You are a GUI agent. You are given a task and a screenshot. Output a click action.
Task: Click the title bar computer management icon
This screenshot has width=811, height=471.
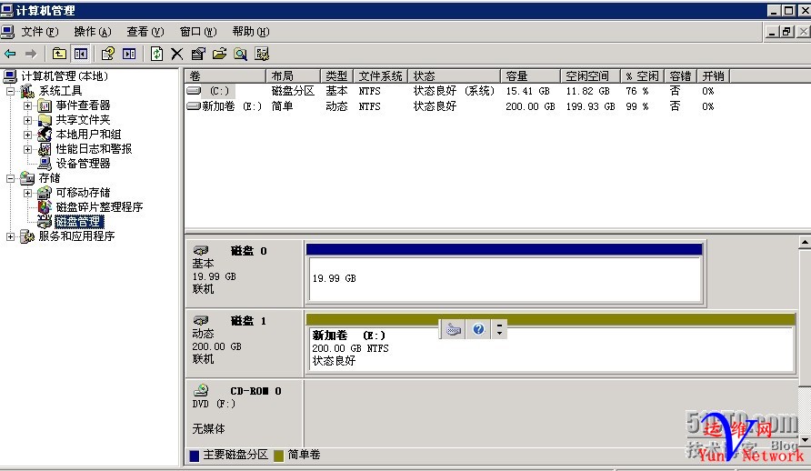tap(6, 10)
